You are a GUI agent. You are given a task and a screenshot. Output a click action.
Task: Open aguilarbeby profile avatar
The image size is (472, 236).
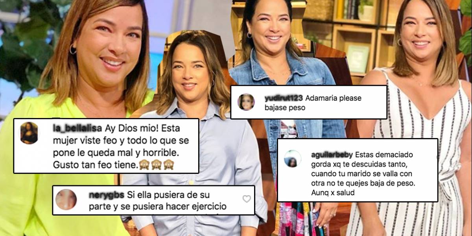click(292, 159)
